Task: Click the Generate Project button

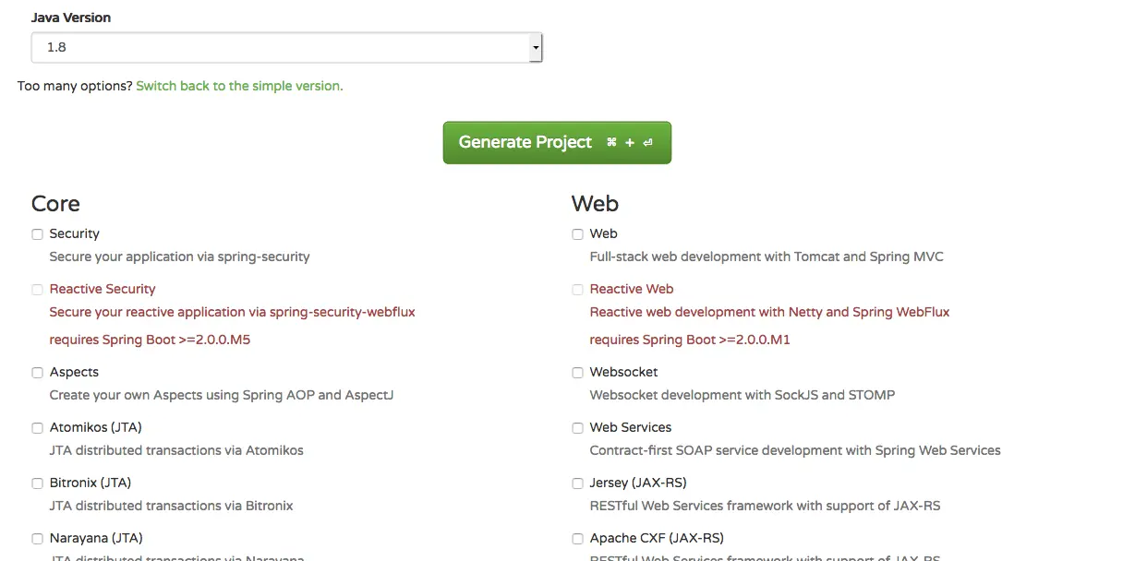Action: [557, 142]
